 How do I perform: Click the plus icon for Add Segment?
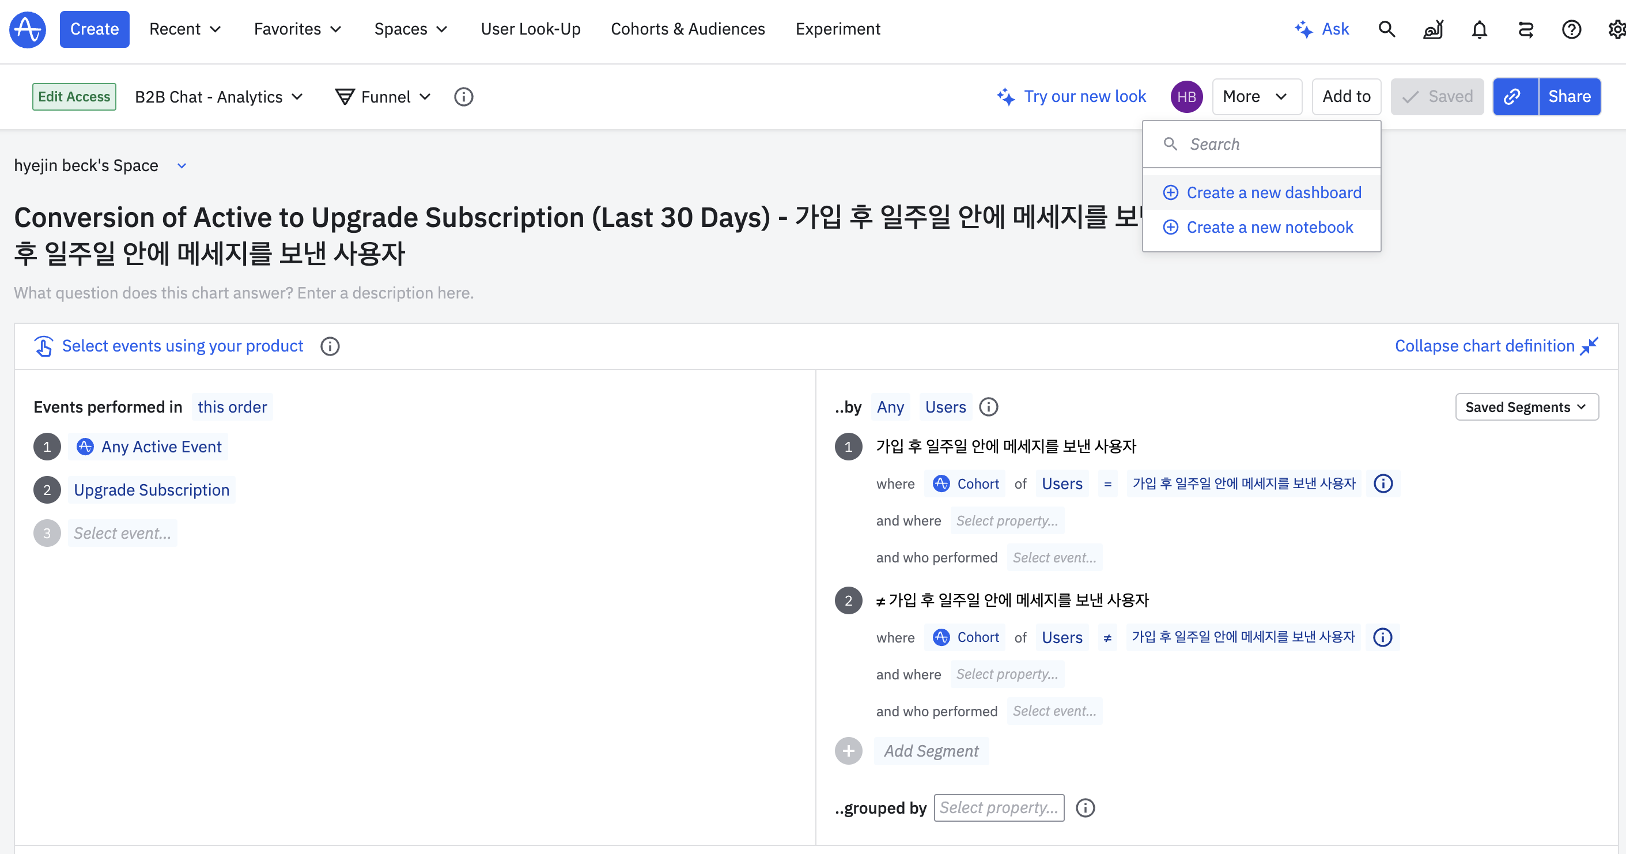coord(848,751)
